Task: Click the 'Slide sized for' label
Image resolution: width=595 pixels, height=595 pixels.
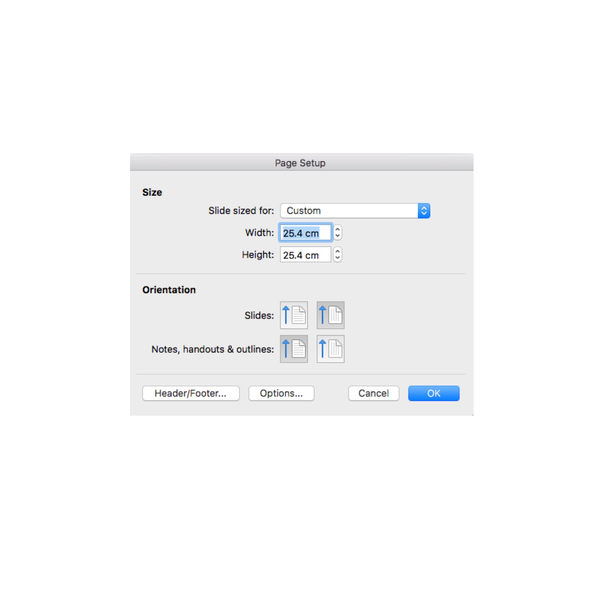Action: click(241, 211)
